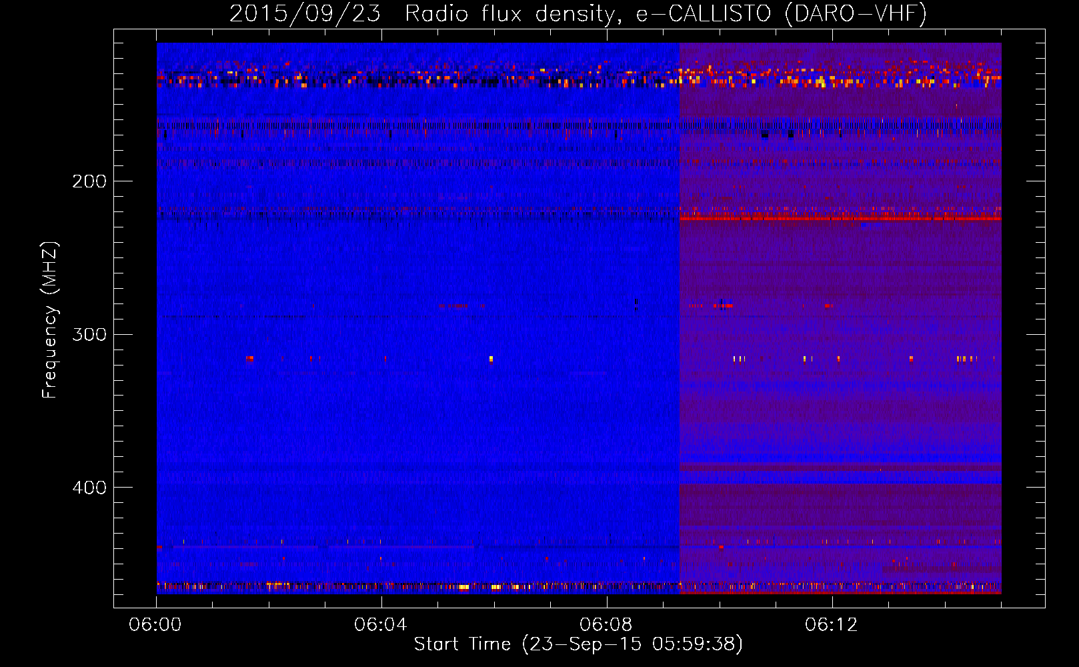Image resolution: width=1079 pixels, height=667 pixels.
Task: Click the plot title 'Radio flux density, e-CALLISTO (DARO-VHF)'
Action: [666, 14]
